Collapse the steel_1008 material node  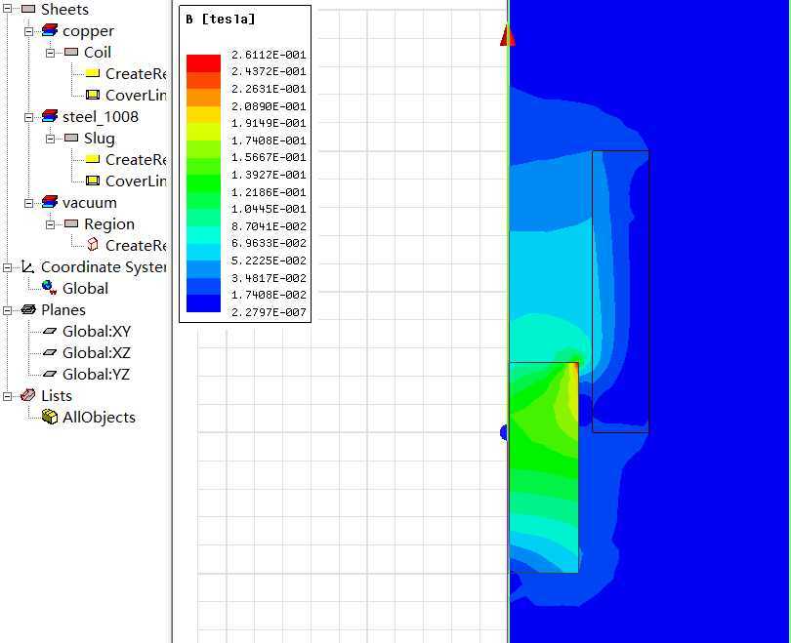pyautogui.click(x=29, y=117)
